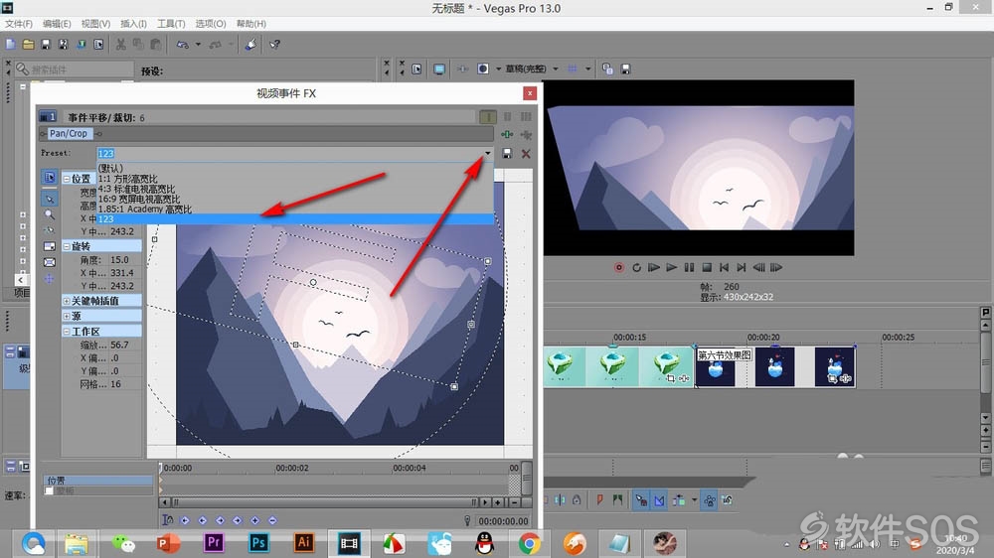
Task: Click the external monitor preview icon
Action: tap(438, 69)
